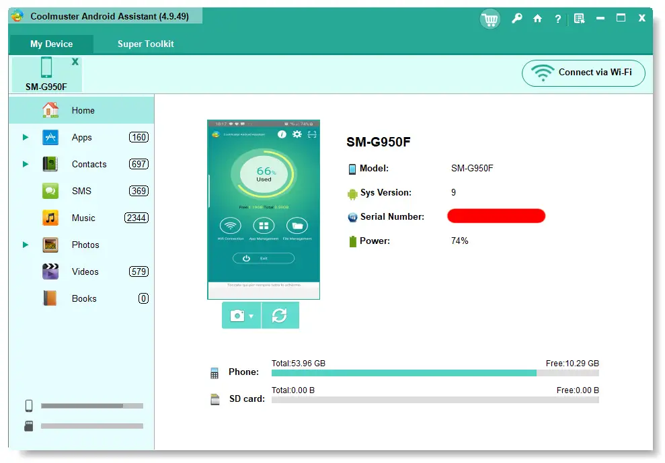
Task: Close the SM-G950F device tab
Action: pos(75,61)
